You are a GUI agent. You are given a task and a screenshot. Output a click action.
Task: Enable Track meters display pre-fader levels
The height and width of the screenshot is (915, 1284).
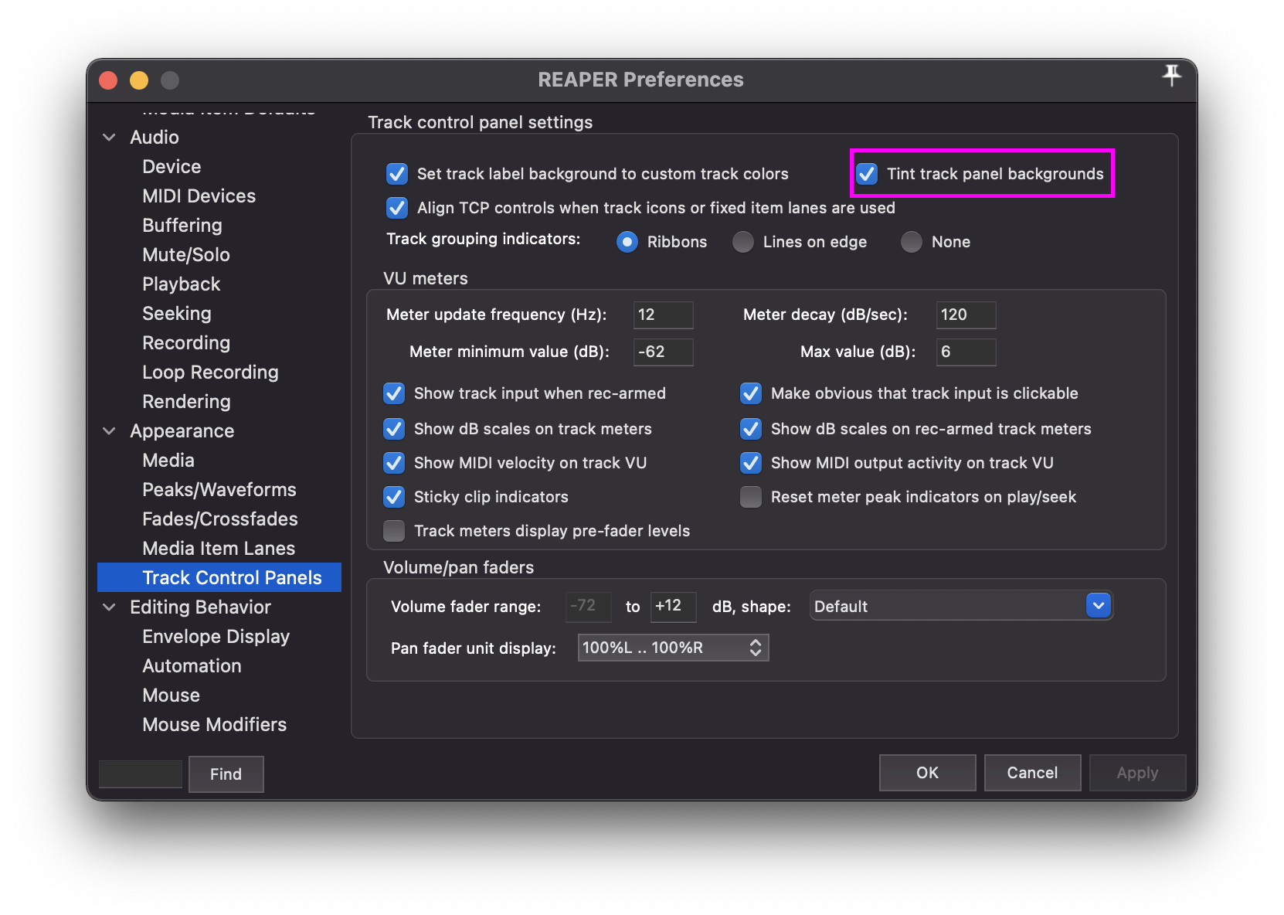click(x=394, y=531)
